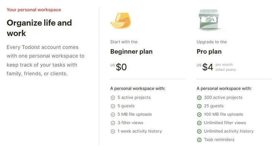Click the green check beside 100 MB file uploads
Viewport: 275px width, 152px height.
[199, 115]
